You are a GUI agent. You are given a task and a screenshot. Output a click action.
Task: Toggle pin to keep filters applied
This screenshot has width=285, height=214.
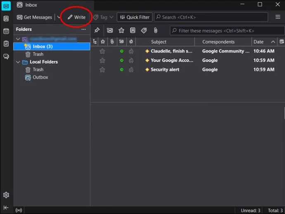pyautogui.click(x=97, y=30)
